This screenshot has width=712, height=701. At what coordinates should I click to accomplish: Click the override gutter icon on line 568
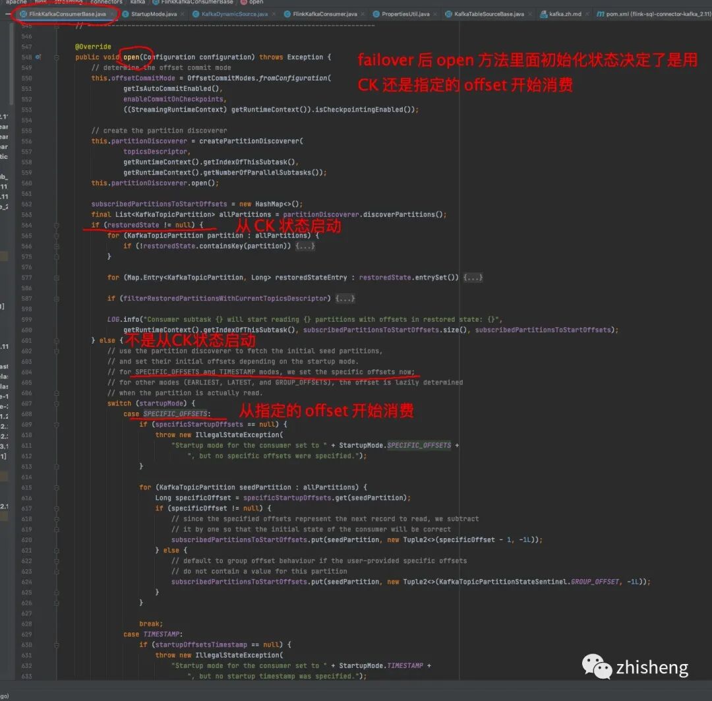point(38,57)
